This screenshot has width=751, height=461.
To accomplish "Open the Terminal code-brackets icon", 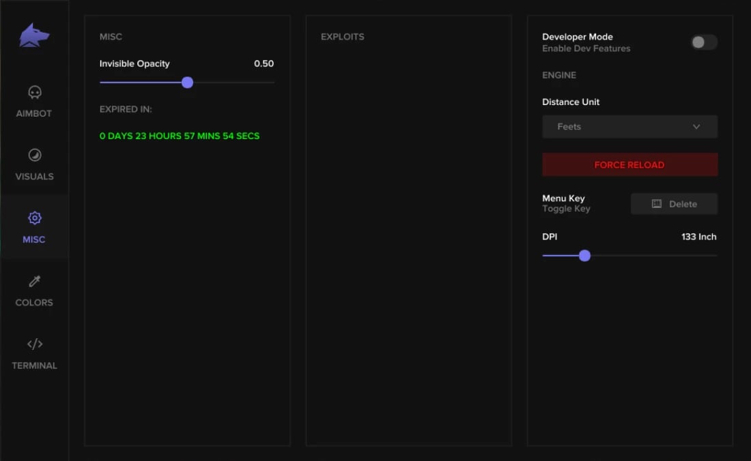I will coord(35,344).
